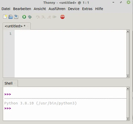
Task: Open the Ausführen menu
Action: (57, 9)
